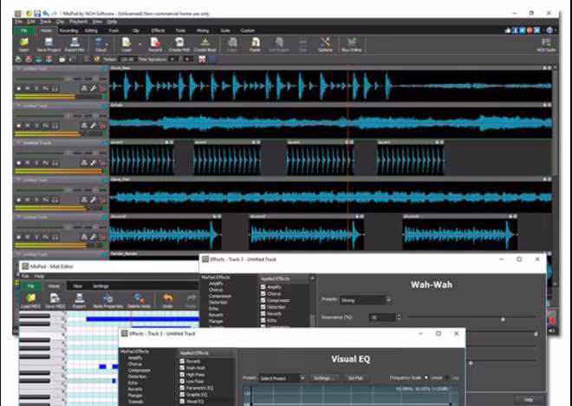The width and height of the screenshot is (572, 406).
Task: Click the NCH Suite icon
Action: click(x=546, y=44)
